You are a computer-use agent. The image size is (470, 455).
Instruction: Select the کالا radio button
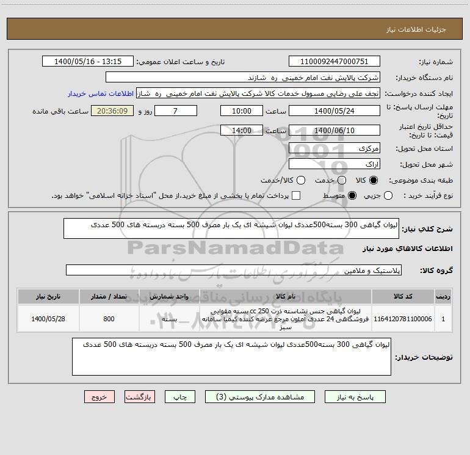tap(374, 180)
